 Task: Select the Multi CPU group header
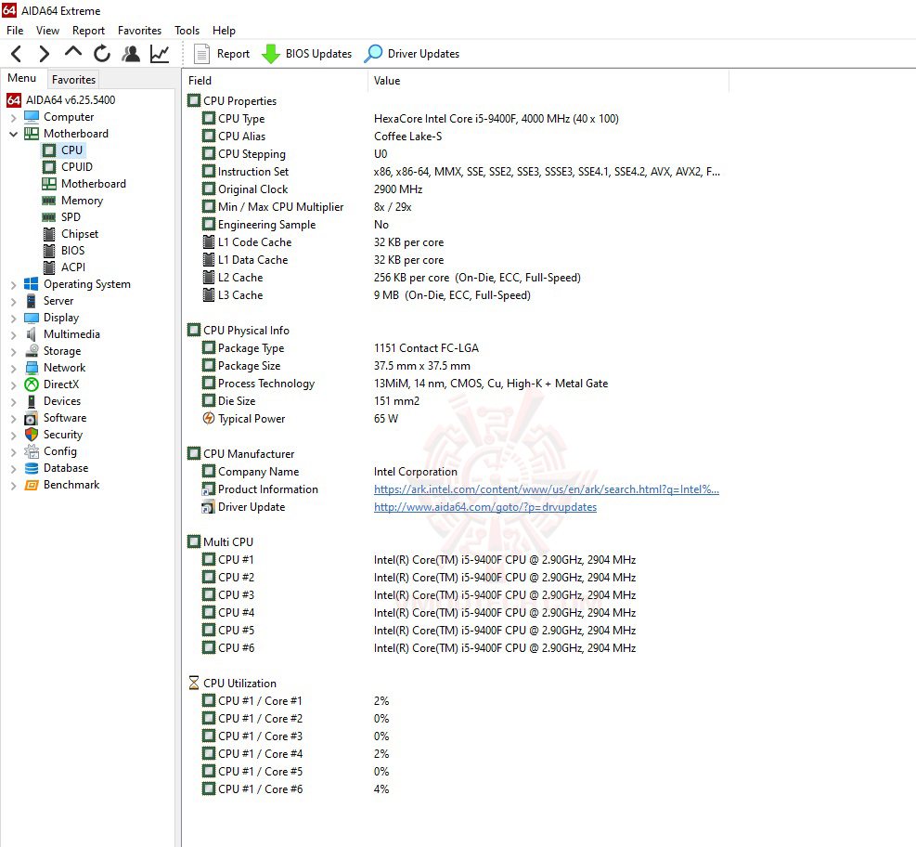[220, 541]
